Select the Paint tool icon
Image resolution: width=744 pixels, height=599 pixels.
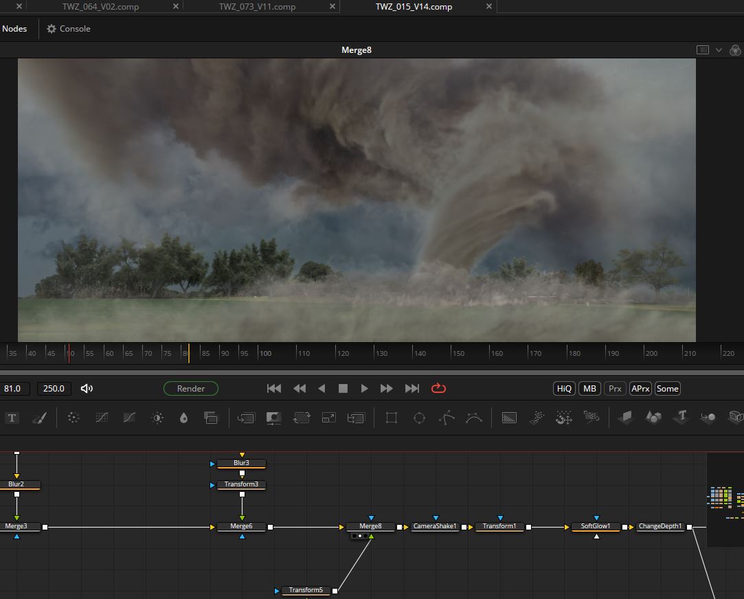(x=39, y=418)
